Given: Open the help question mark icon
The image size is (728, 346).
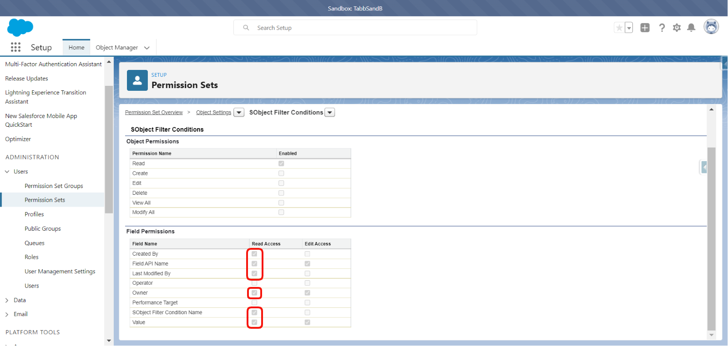Looking at the screenshot, I should (662, 28).
